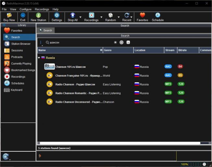Viewport: 212px width, 167px height.
Task: Sort by the Location column header
Action: [x=149, y=50]
